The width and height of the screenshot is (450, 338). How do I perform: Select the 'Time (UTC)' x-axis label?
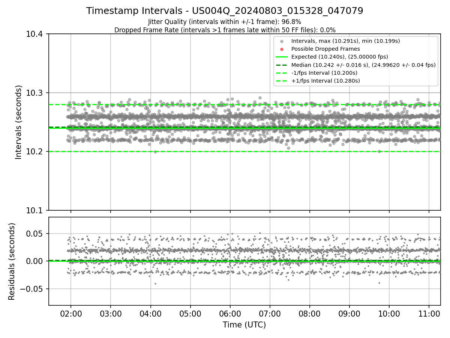(244, 325)
